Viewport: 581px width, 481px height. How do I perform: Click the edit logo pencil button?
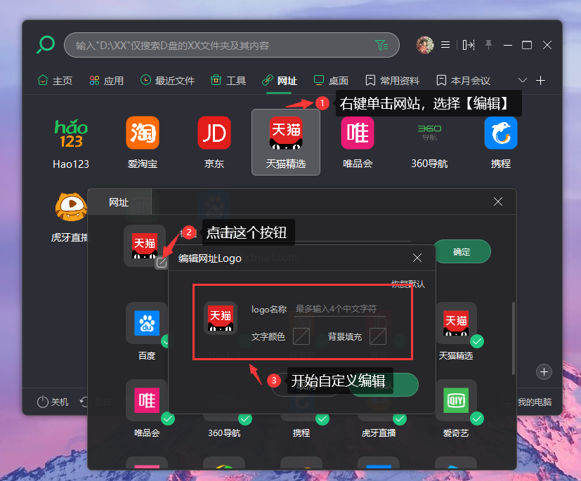(161, 263)
